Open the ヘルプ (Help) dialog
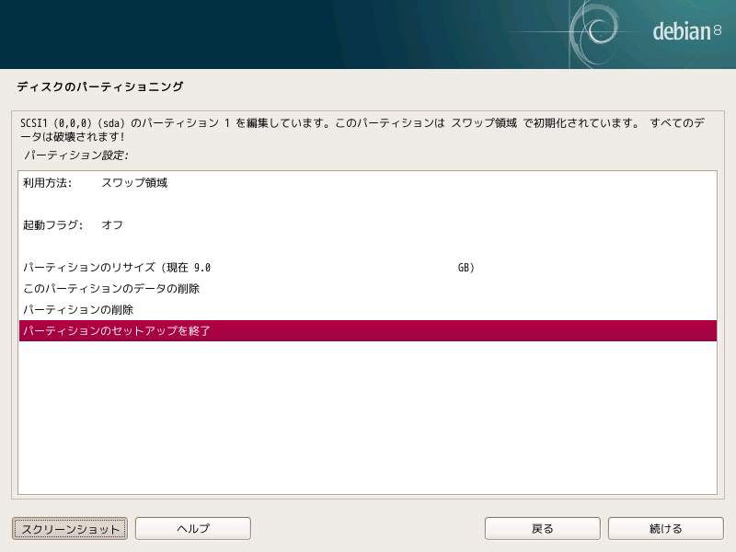This screenshot has height=552, width=736. click(192, 528)
